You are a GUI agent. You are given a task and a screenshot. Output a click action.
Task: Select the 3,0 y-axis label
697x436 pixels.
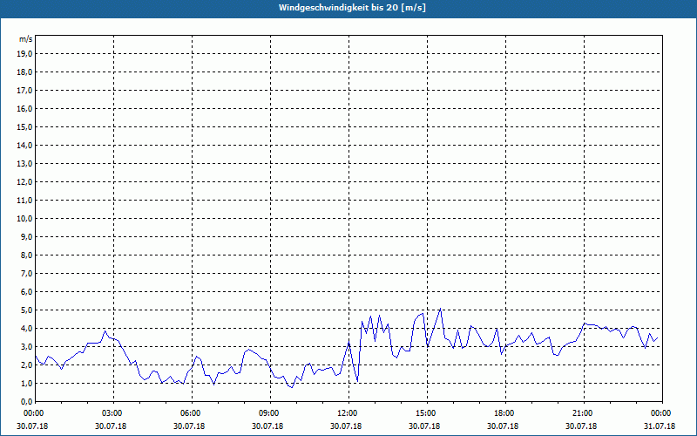26,346
